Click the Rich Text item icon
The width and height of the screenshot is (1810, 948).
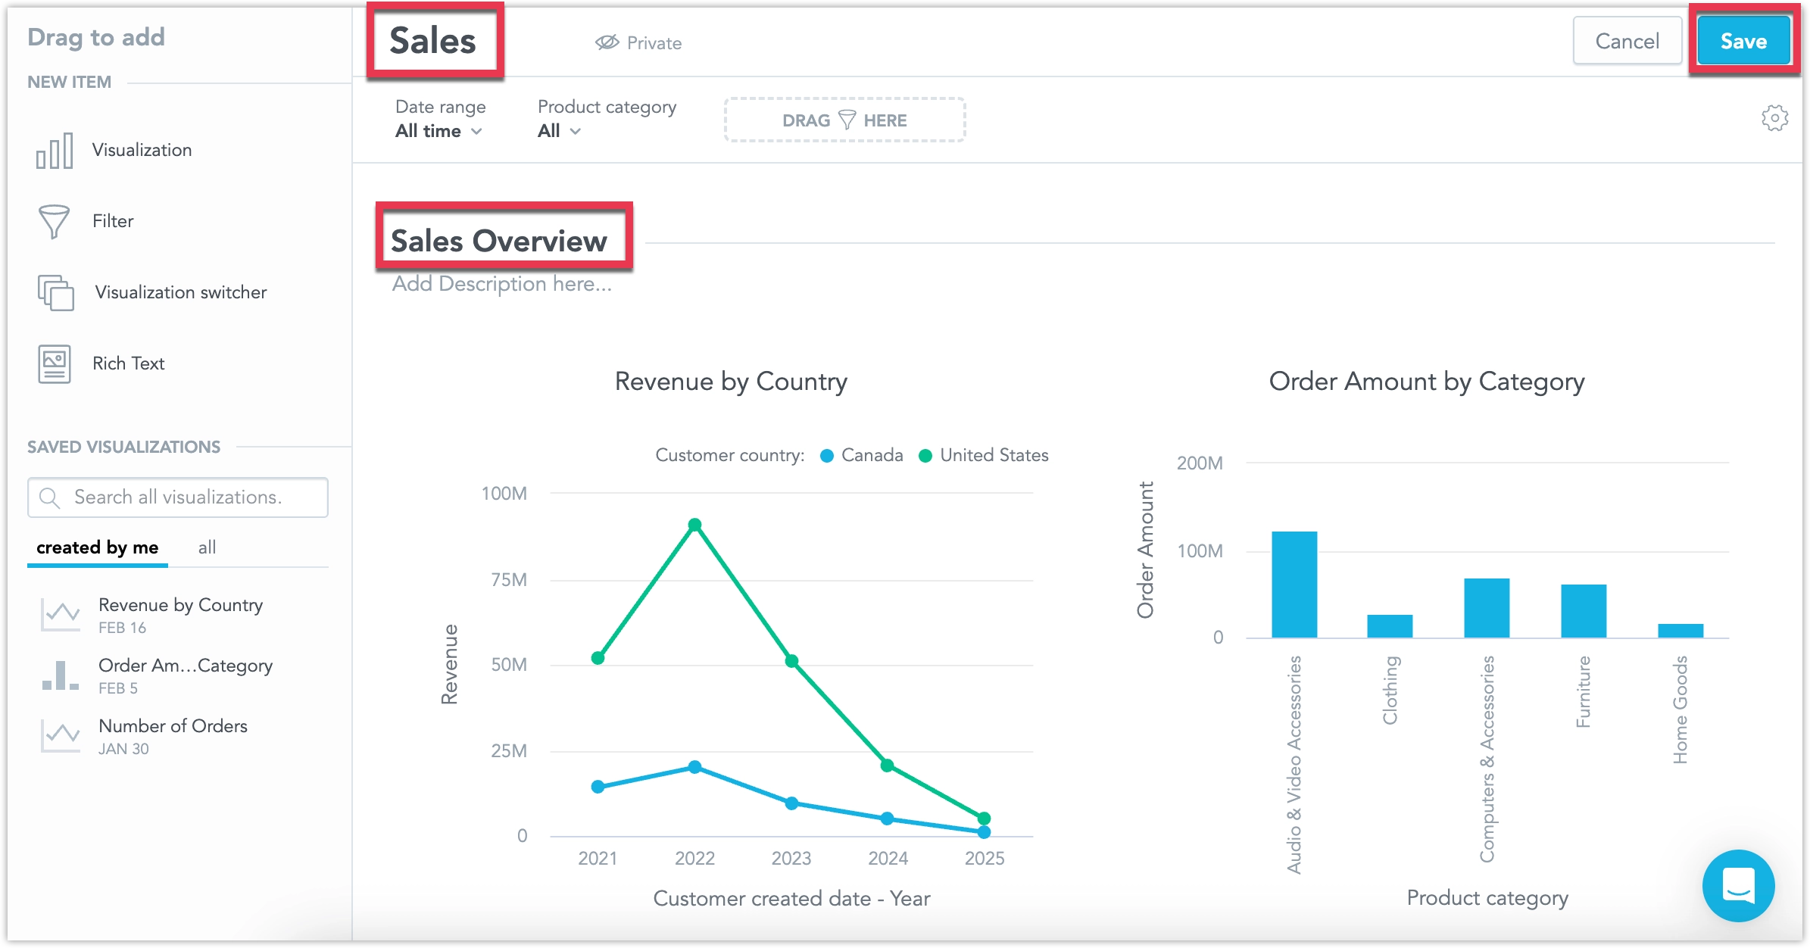[x=55, y=363]
